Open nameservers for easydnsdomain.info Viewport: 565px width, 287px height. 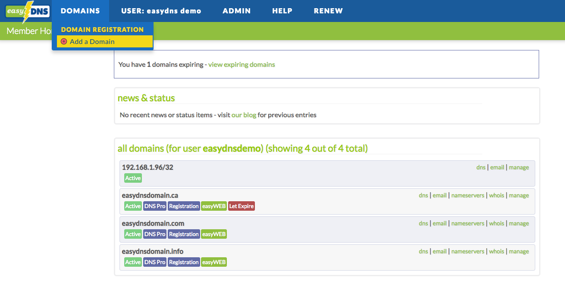click(x=468, y=252)
